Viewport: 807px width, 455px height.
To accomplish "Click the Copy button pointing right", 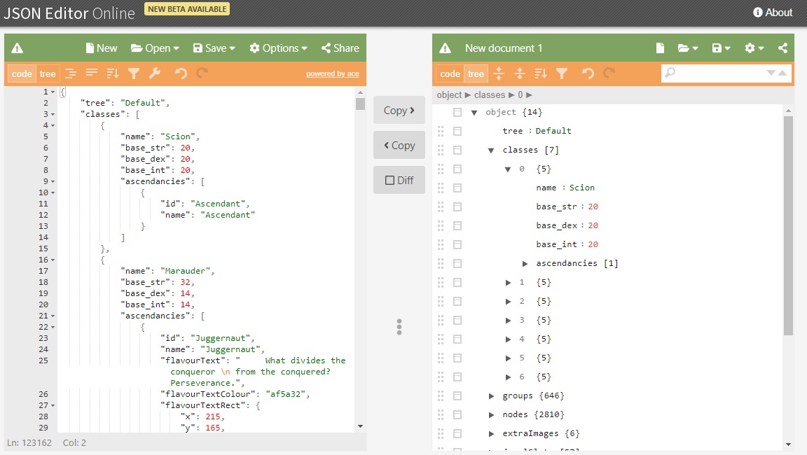I will pos(399,110).
